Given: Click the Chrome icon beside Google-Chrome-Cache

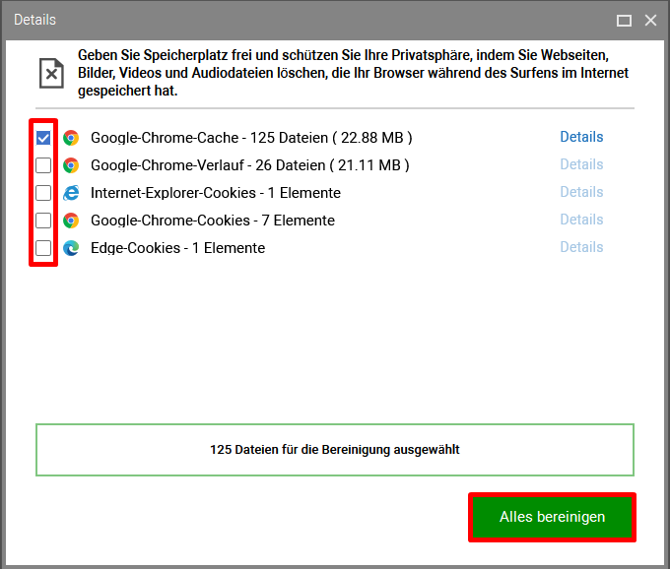Looking at the screenshot, I should click(71, 138).
